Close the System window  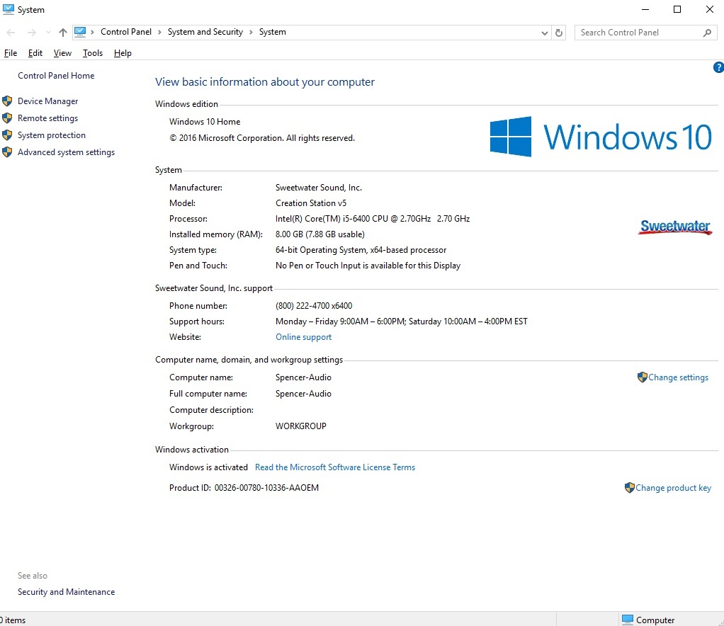coord(710,9)
